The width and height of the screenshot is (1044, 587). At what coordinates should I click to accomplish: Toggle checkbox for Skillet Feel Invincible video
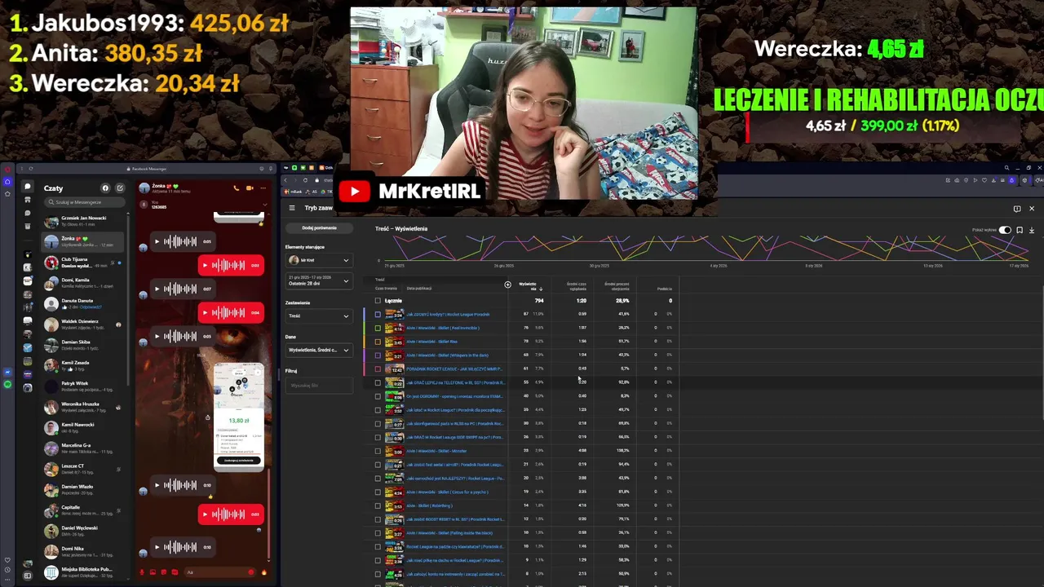click(378, 328)
